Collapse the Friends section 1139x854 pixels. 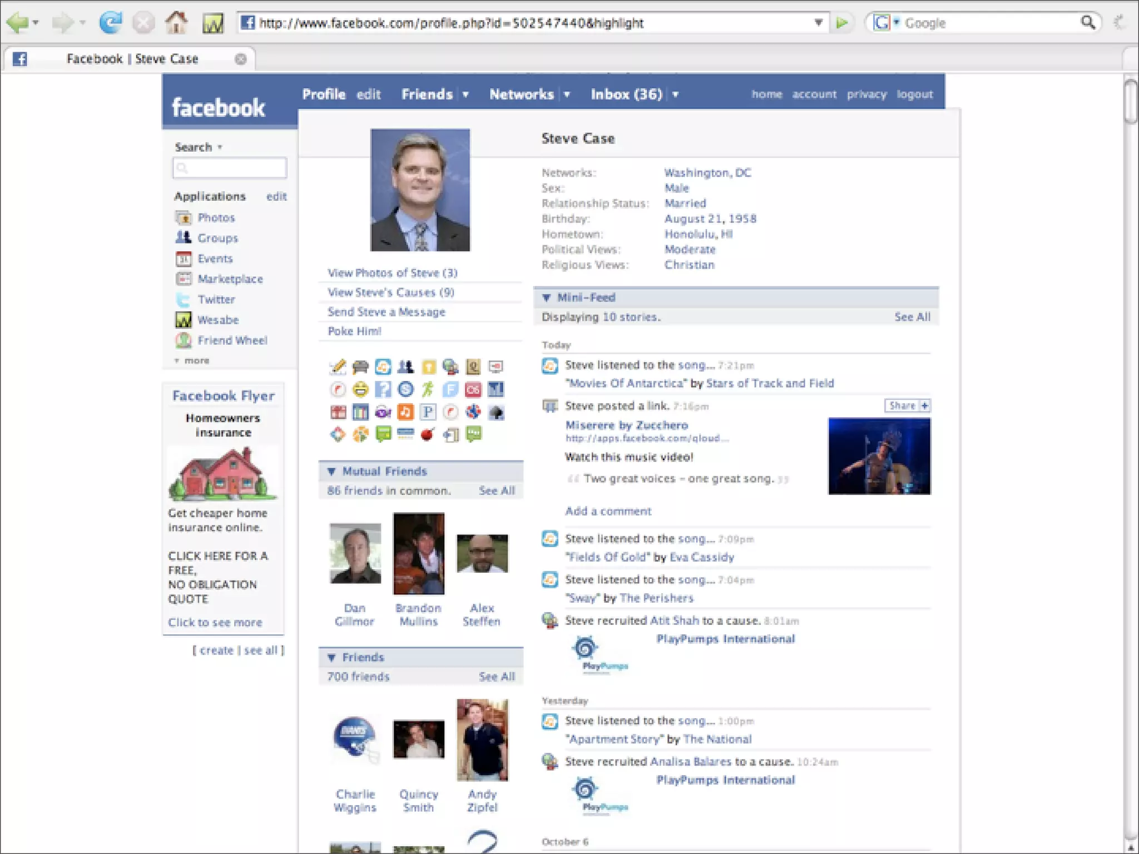coord(331,658)
